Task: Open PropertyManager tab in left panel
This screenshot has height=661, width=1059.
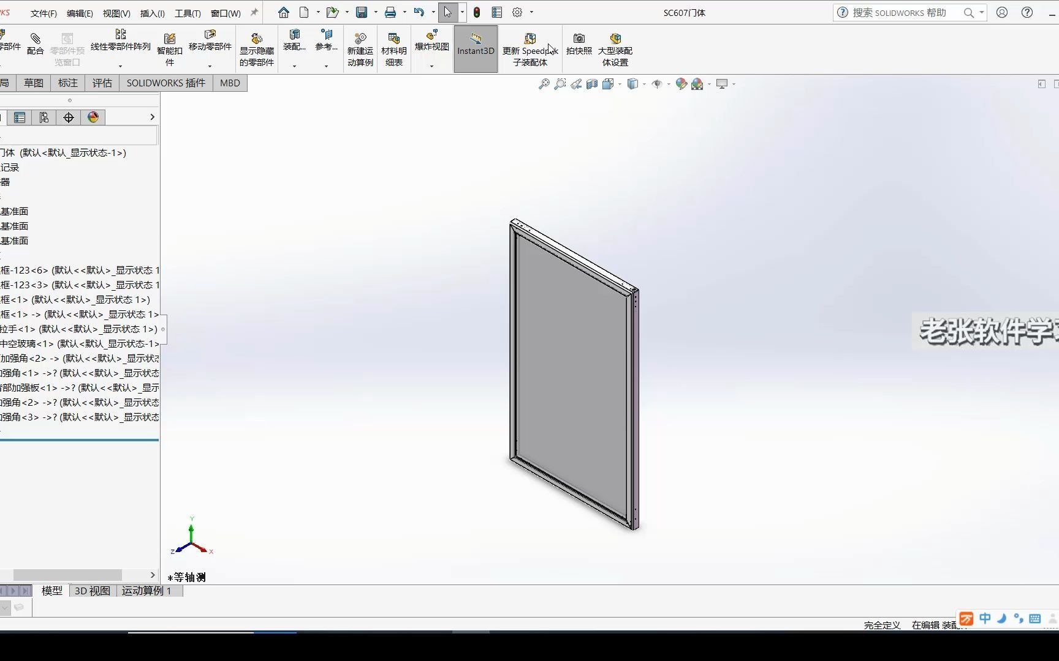Action: pyautogui.click(x=20, y=118)
